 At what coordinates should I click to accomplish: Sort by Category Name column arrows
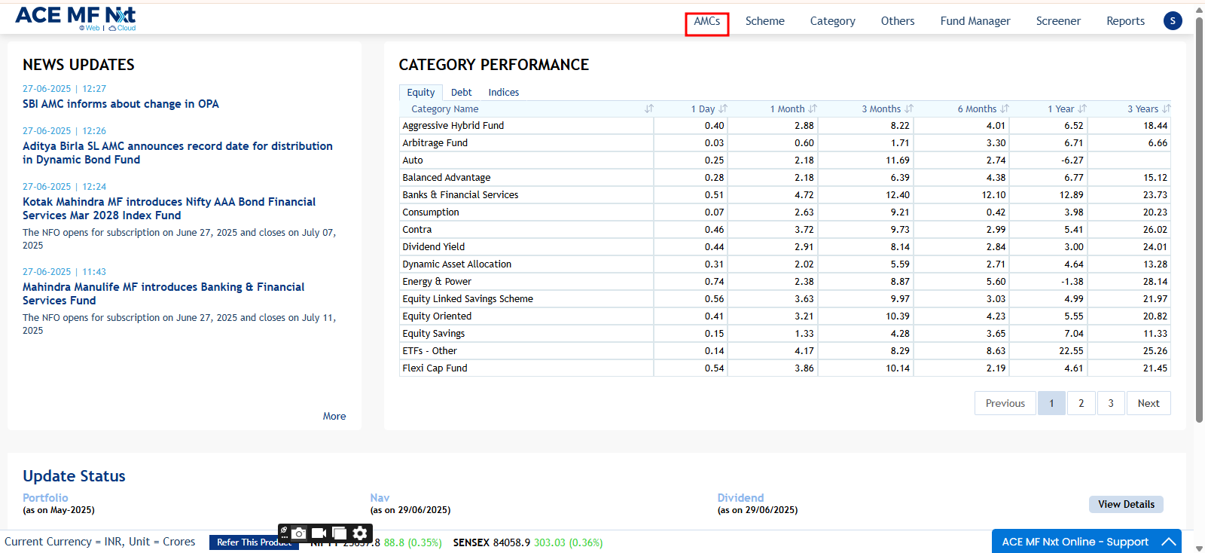pos(648,109)
